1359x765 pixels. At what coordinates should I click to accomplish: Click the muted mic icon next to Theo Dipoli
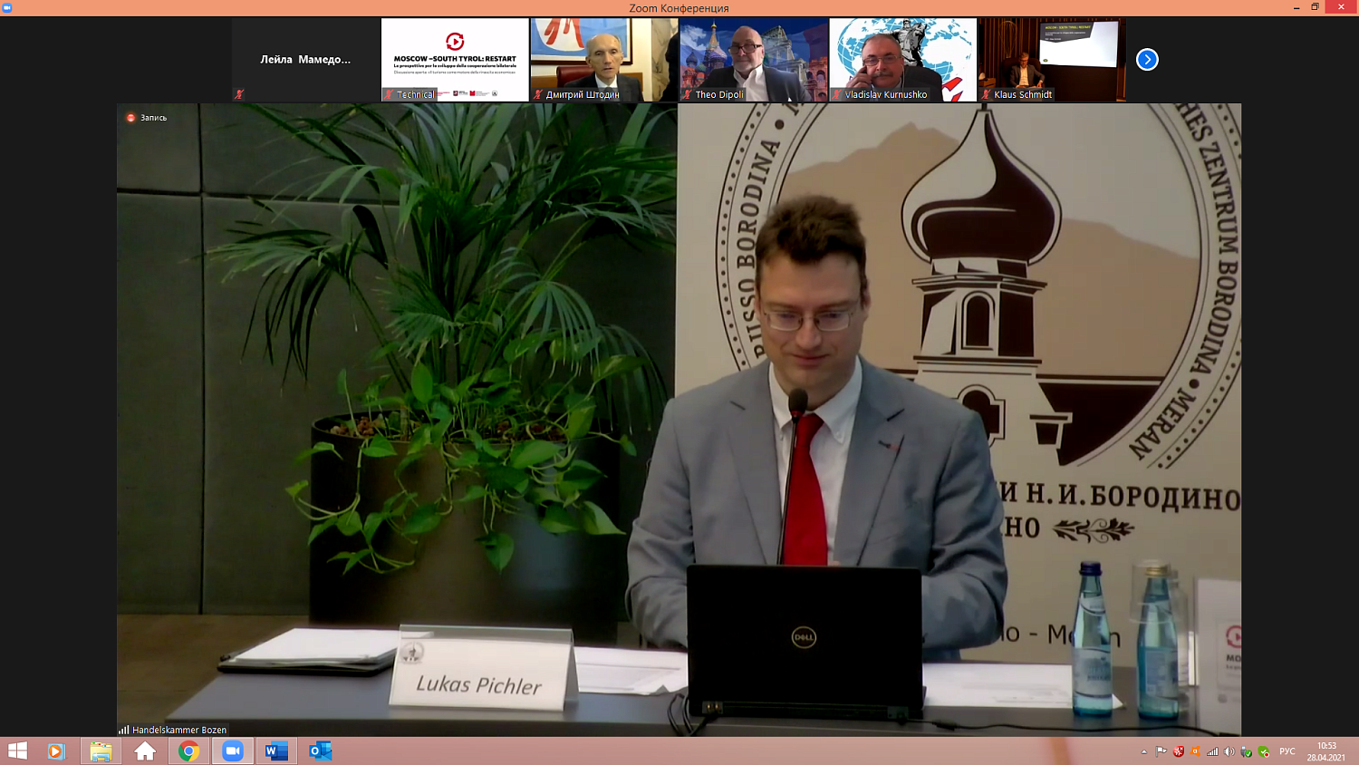[687, 94]
